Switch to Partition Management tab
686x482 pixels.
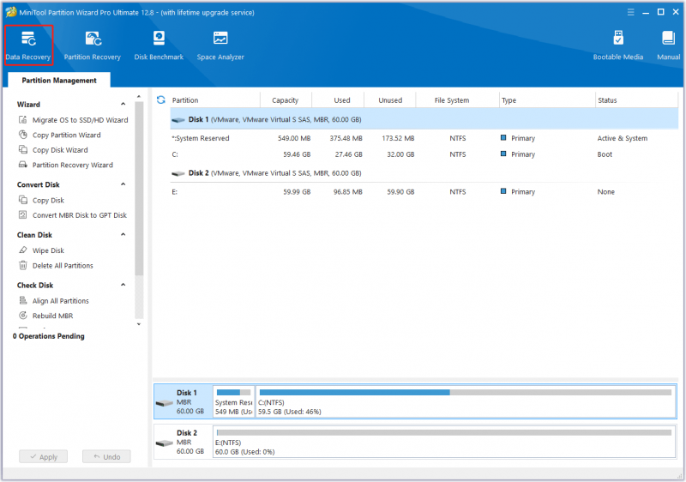[59, 80]
